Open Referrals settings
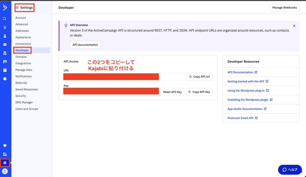This screenshot has width=306, height=177. pos(21,83)
